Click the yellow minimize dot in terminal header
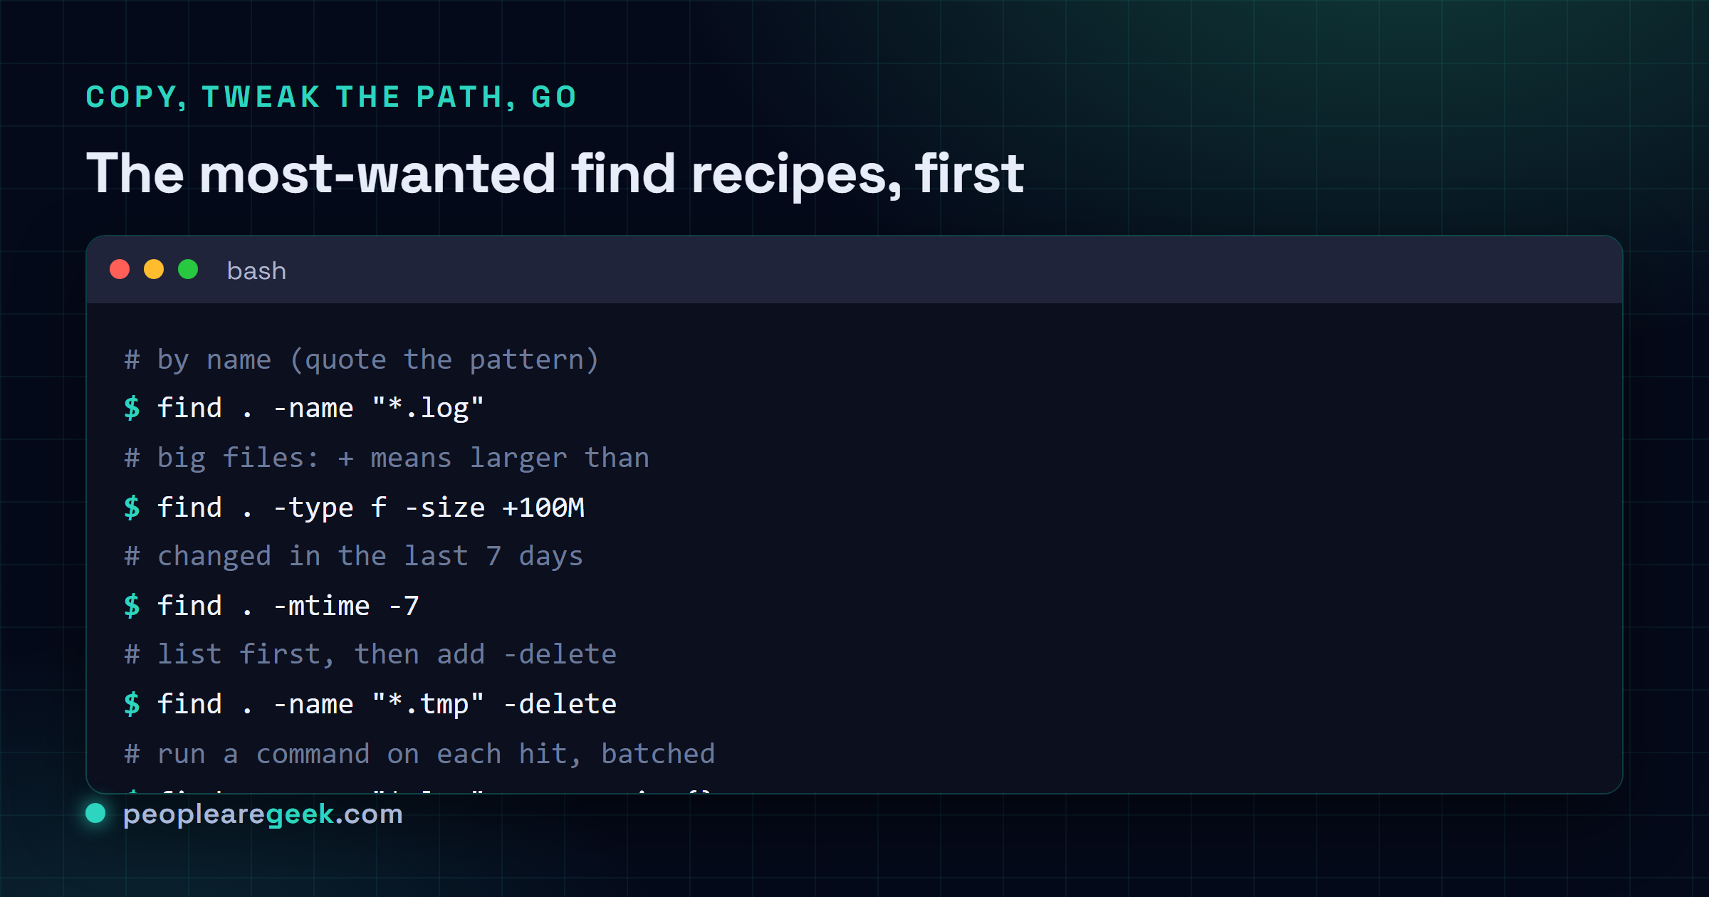This screenshot has height=897, width=1709. point(154,270)
